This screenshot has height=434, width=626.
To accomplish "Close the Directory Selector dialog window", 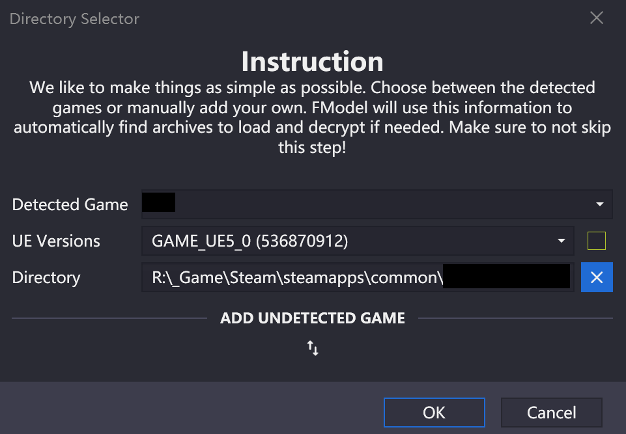I will coord(596,18).
